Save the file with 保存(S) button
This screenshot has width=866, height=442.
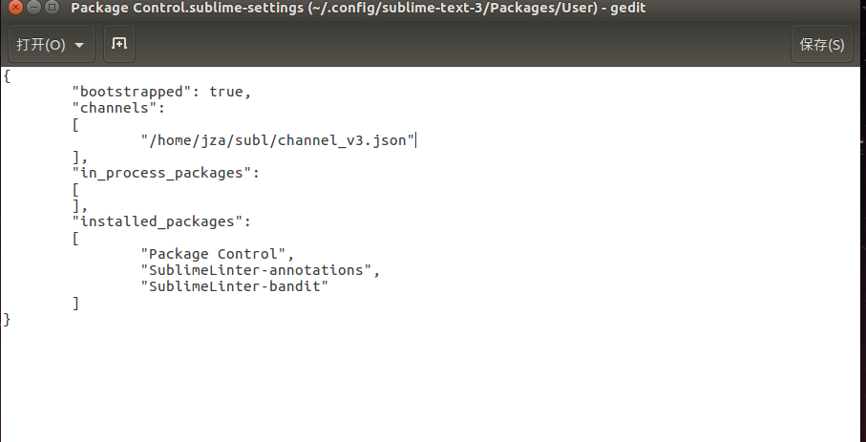click(822, 44)
